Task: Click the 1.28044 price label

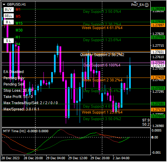Action: click(158, 9)
